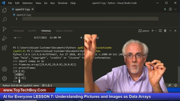Open the View menu
The image size is (180, 101).
(x=38, y=3)
